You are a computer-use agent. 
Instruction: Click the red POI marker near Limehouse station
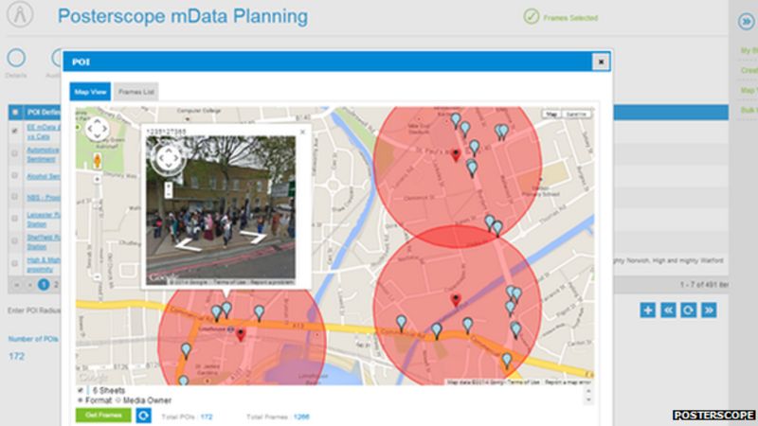point(241,334)
